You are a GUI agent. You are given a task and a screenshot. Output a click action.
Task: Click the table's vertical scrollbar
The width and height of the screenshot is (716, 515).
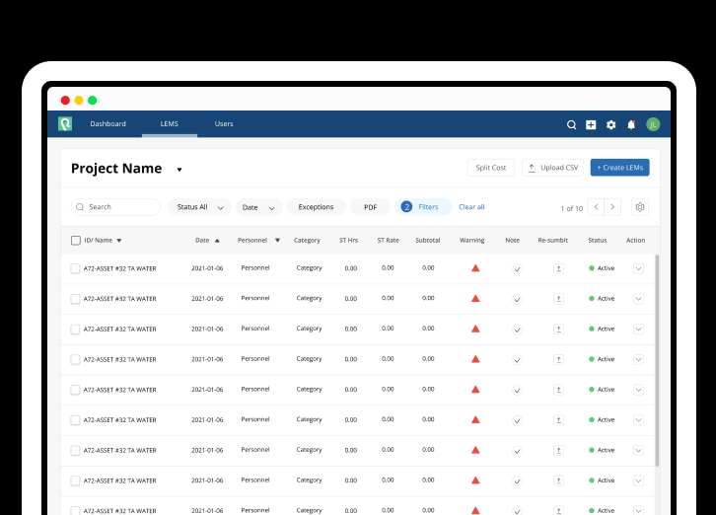pos(657,361)
